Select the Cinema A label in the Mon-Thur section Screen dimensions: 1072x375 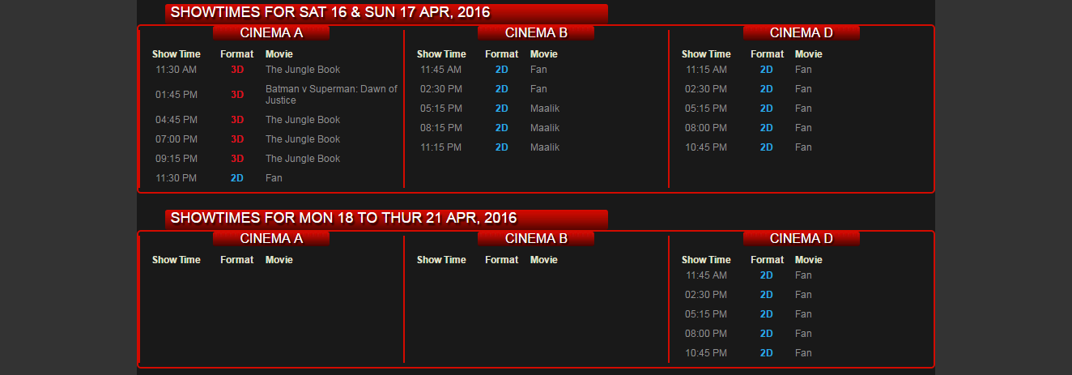click(x=271, y=238)
